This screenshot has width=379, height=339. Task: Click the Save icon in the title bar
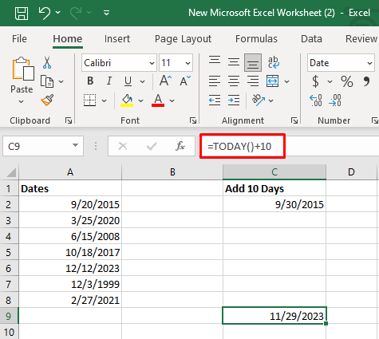(22, 13)
